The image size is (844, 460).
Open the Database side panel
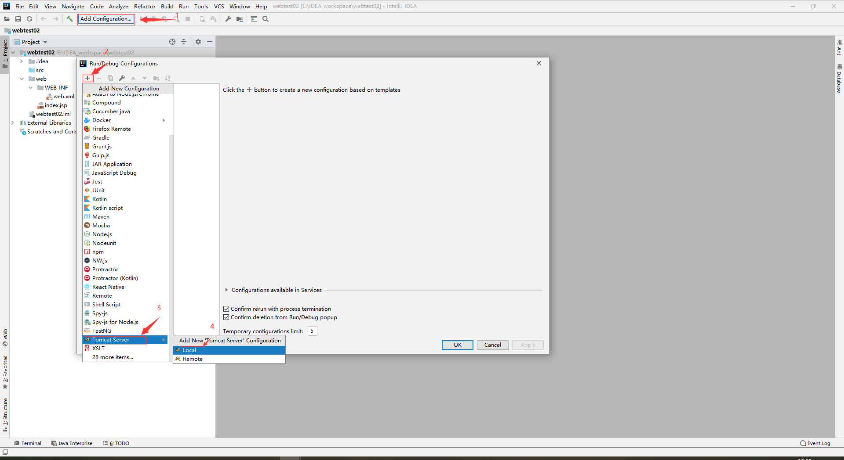tap(839, 79)
